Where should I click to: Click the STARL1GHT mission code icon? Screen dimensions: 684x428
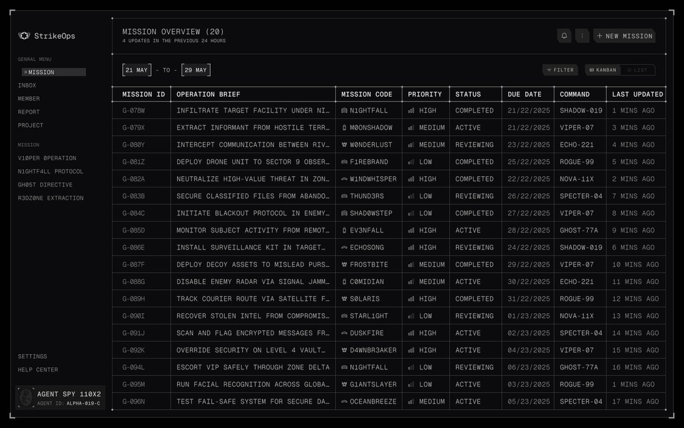[x=344, y=315]
